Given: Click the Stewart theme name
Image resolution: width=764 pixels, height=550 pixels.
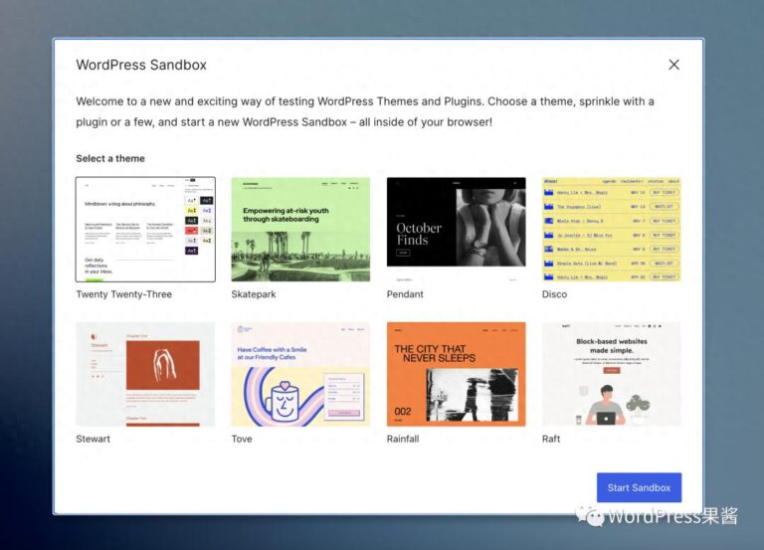Looking at the screenshot, I should pyautogui.click(x=94, y=439).
